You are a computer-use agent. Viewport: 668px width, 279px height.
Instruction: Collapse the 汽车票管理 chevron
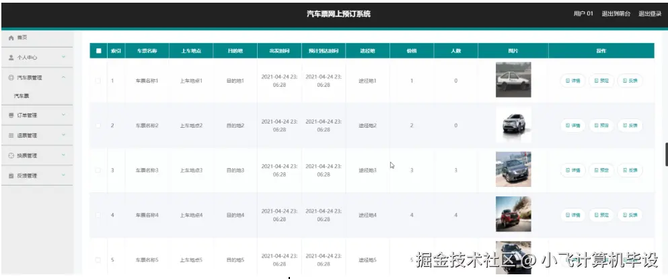point(63,77)
